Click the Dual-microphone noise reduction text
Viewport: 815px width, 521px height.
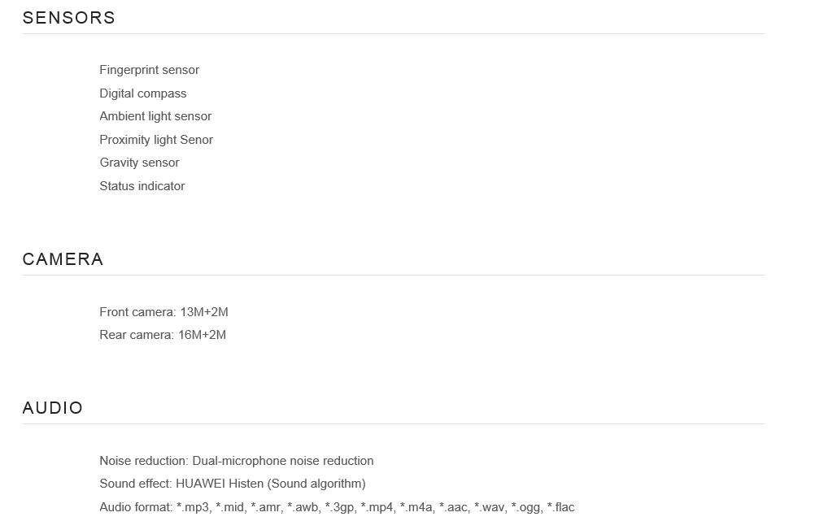[282, 461]
